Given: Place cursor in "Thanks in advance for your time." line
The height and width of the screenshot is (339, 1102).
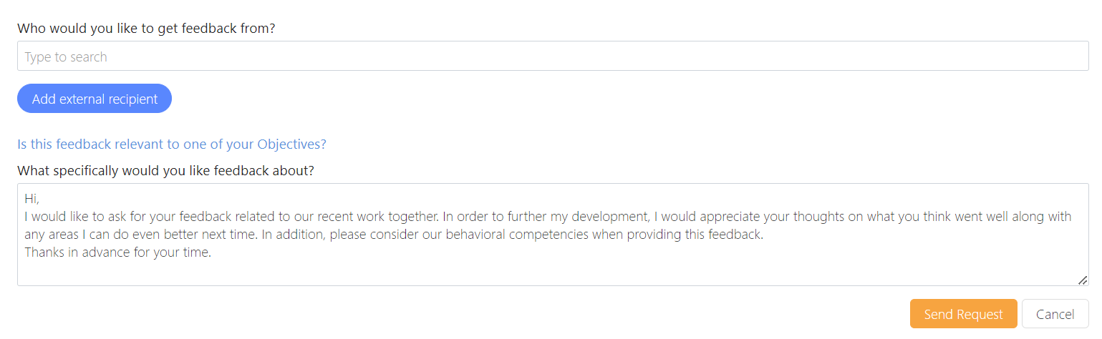Looking at the screenshot, I should click(x=117, y=252).
